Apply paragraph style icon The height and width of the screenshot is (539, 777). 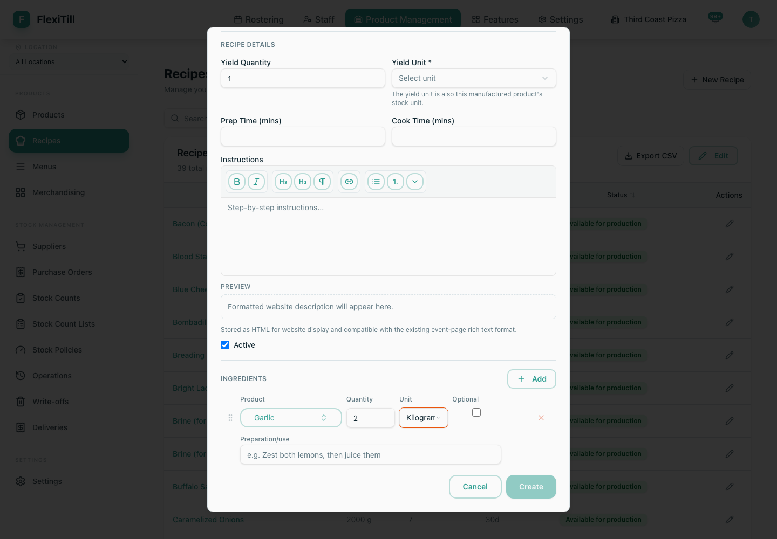(x=322, y=182)
